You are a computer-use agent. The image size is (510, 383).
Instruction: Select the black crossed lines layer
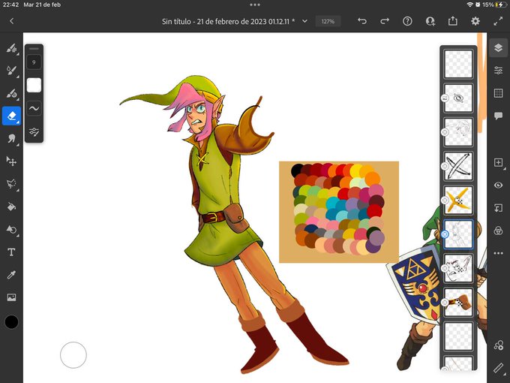tap(458, 166)
